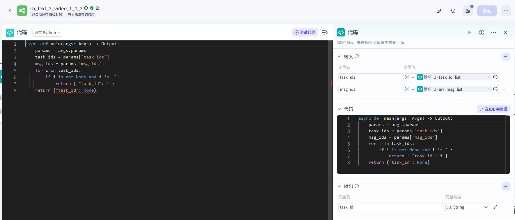Collapse the 代码 section in the node panel

tap(339, 109)
